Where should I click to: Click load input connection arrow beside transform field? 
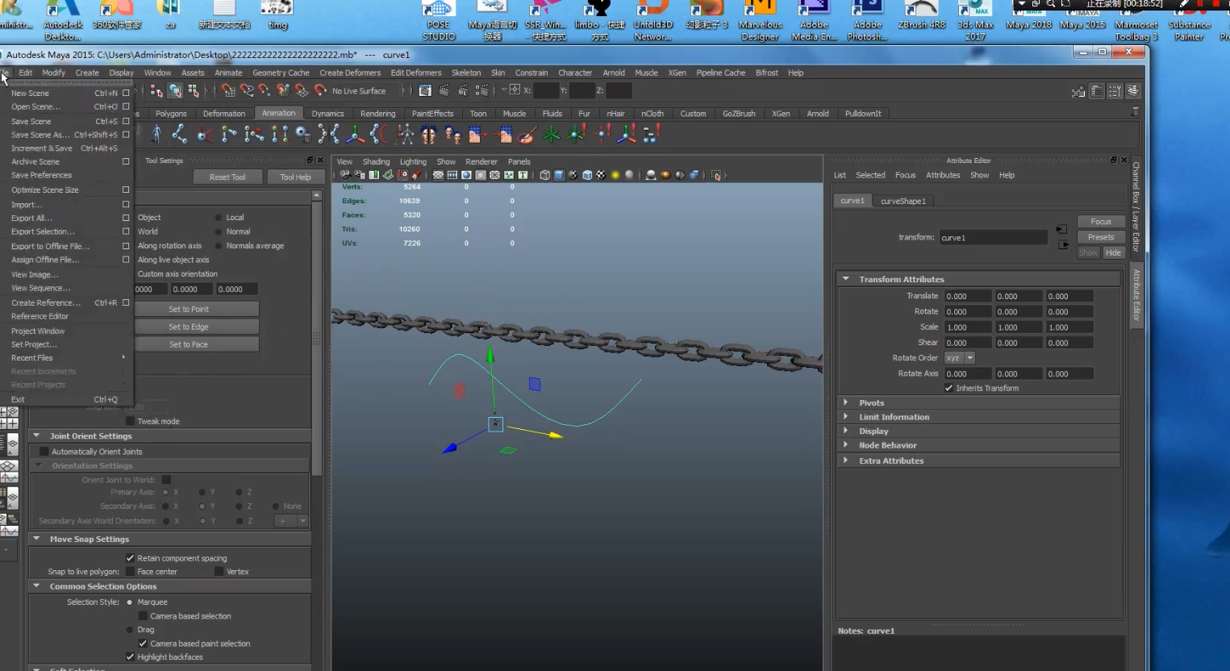pyautogui.click(x=1061, y=230)
